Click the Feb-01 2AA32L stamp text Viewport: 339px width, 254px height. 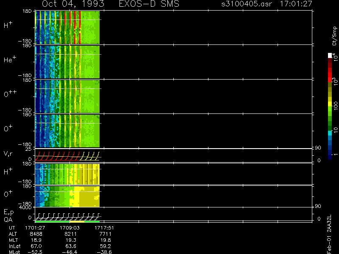[329, 235]
